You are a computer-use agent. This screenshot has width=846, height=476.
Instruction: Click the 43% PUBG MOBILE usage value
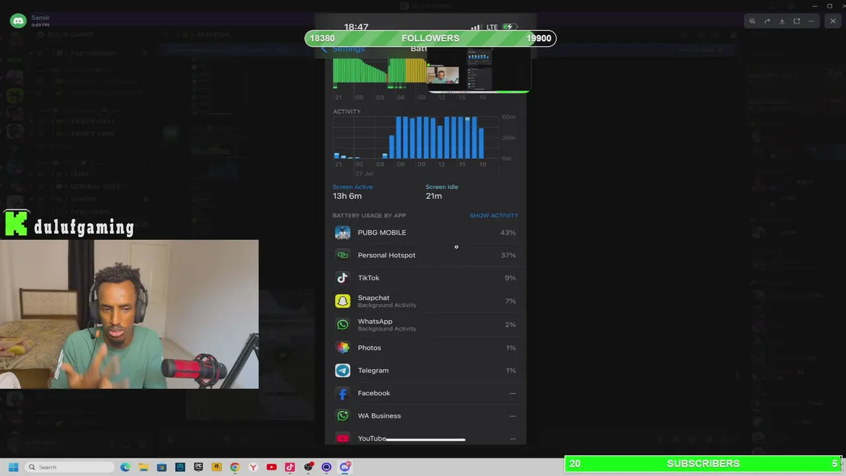[x=508, y=233]
